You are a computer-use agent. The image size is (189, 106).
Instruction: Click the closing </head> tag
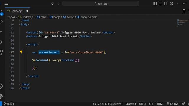(25, 21)
